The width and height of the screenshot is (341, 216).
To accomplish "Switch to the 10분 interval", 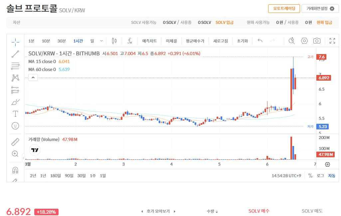I will tap(46, 41).
